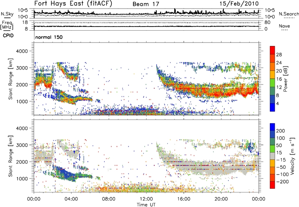Click the '20:00' time tick label

221,199
